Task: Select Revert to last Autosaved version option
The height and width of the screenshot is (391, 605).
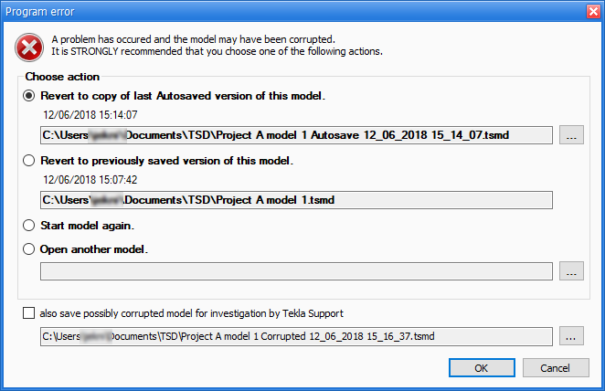Action: [30, 95]
